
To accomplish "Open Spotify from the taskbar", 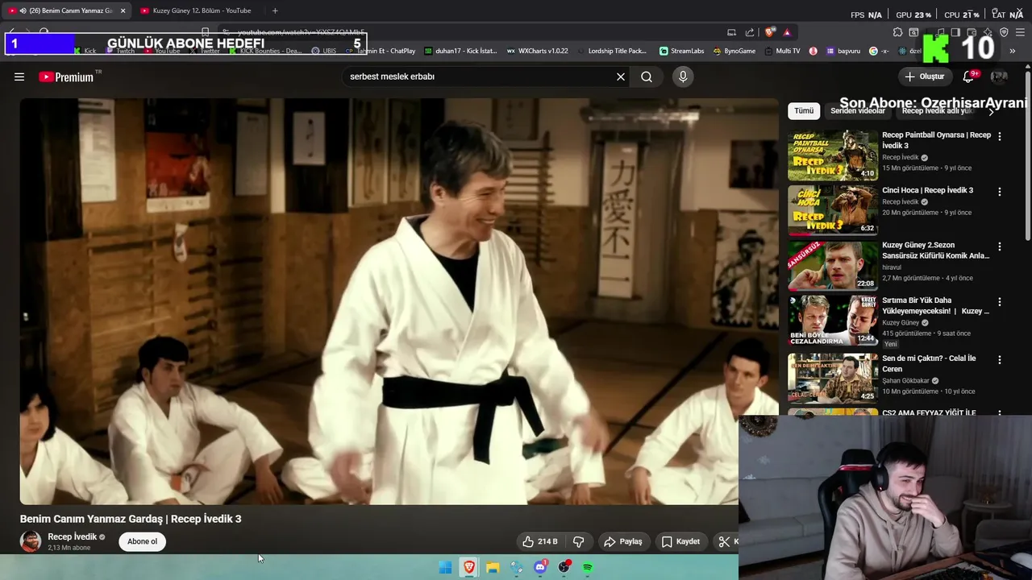I will (x=588, y=568).
